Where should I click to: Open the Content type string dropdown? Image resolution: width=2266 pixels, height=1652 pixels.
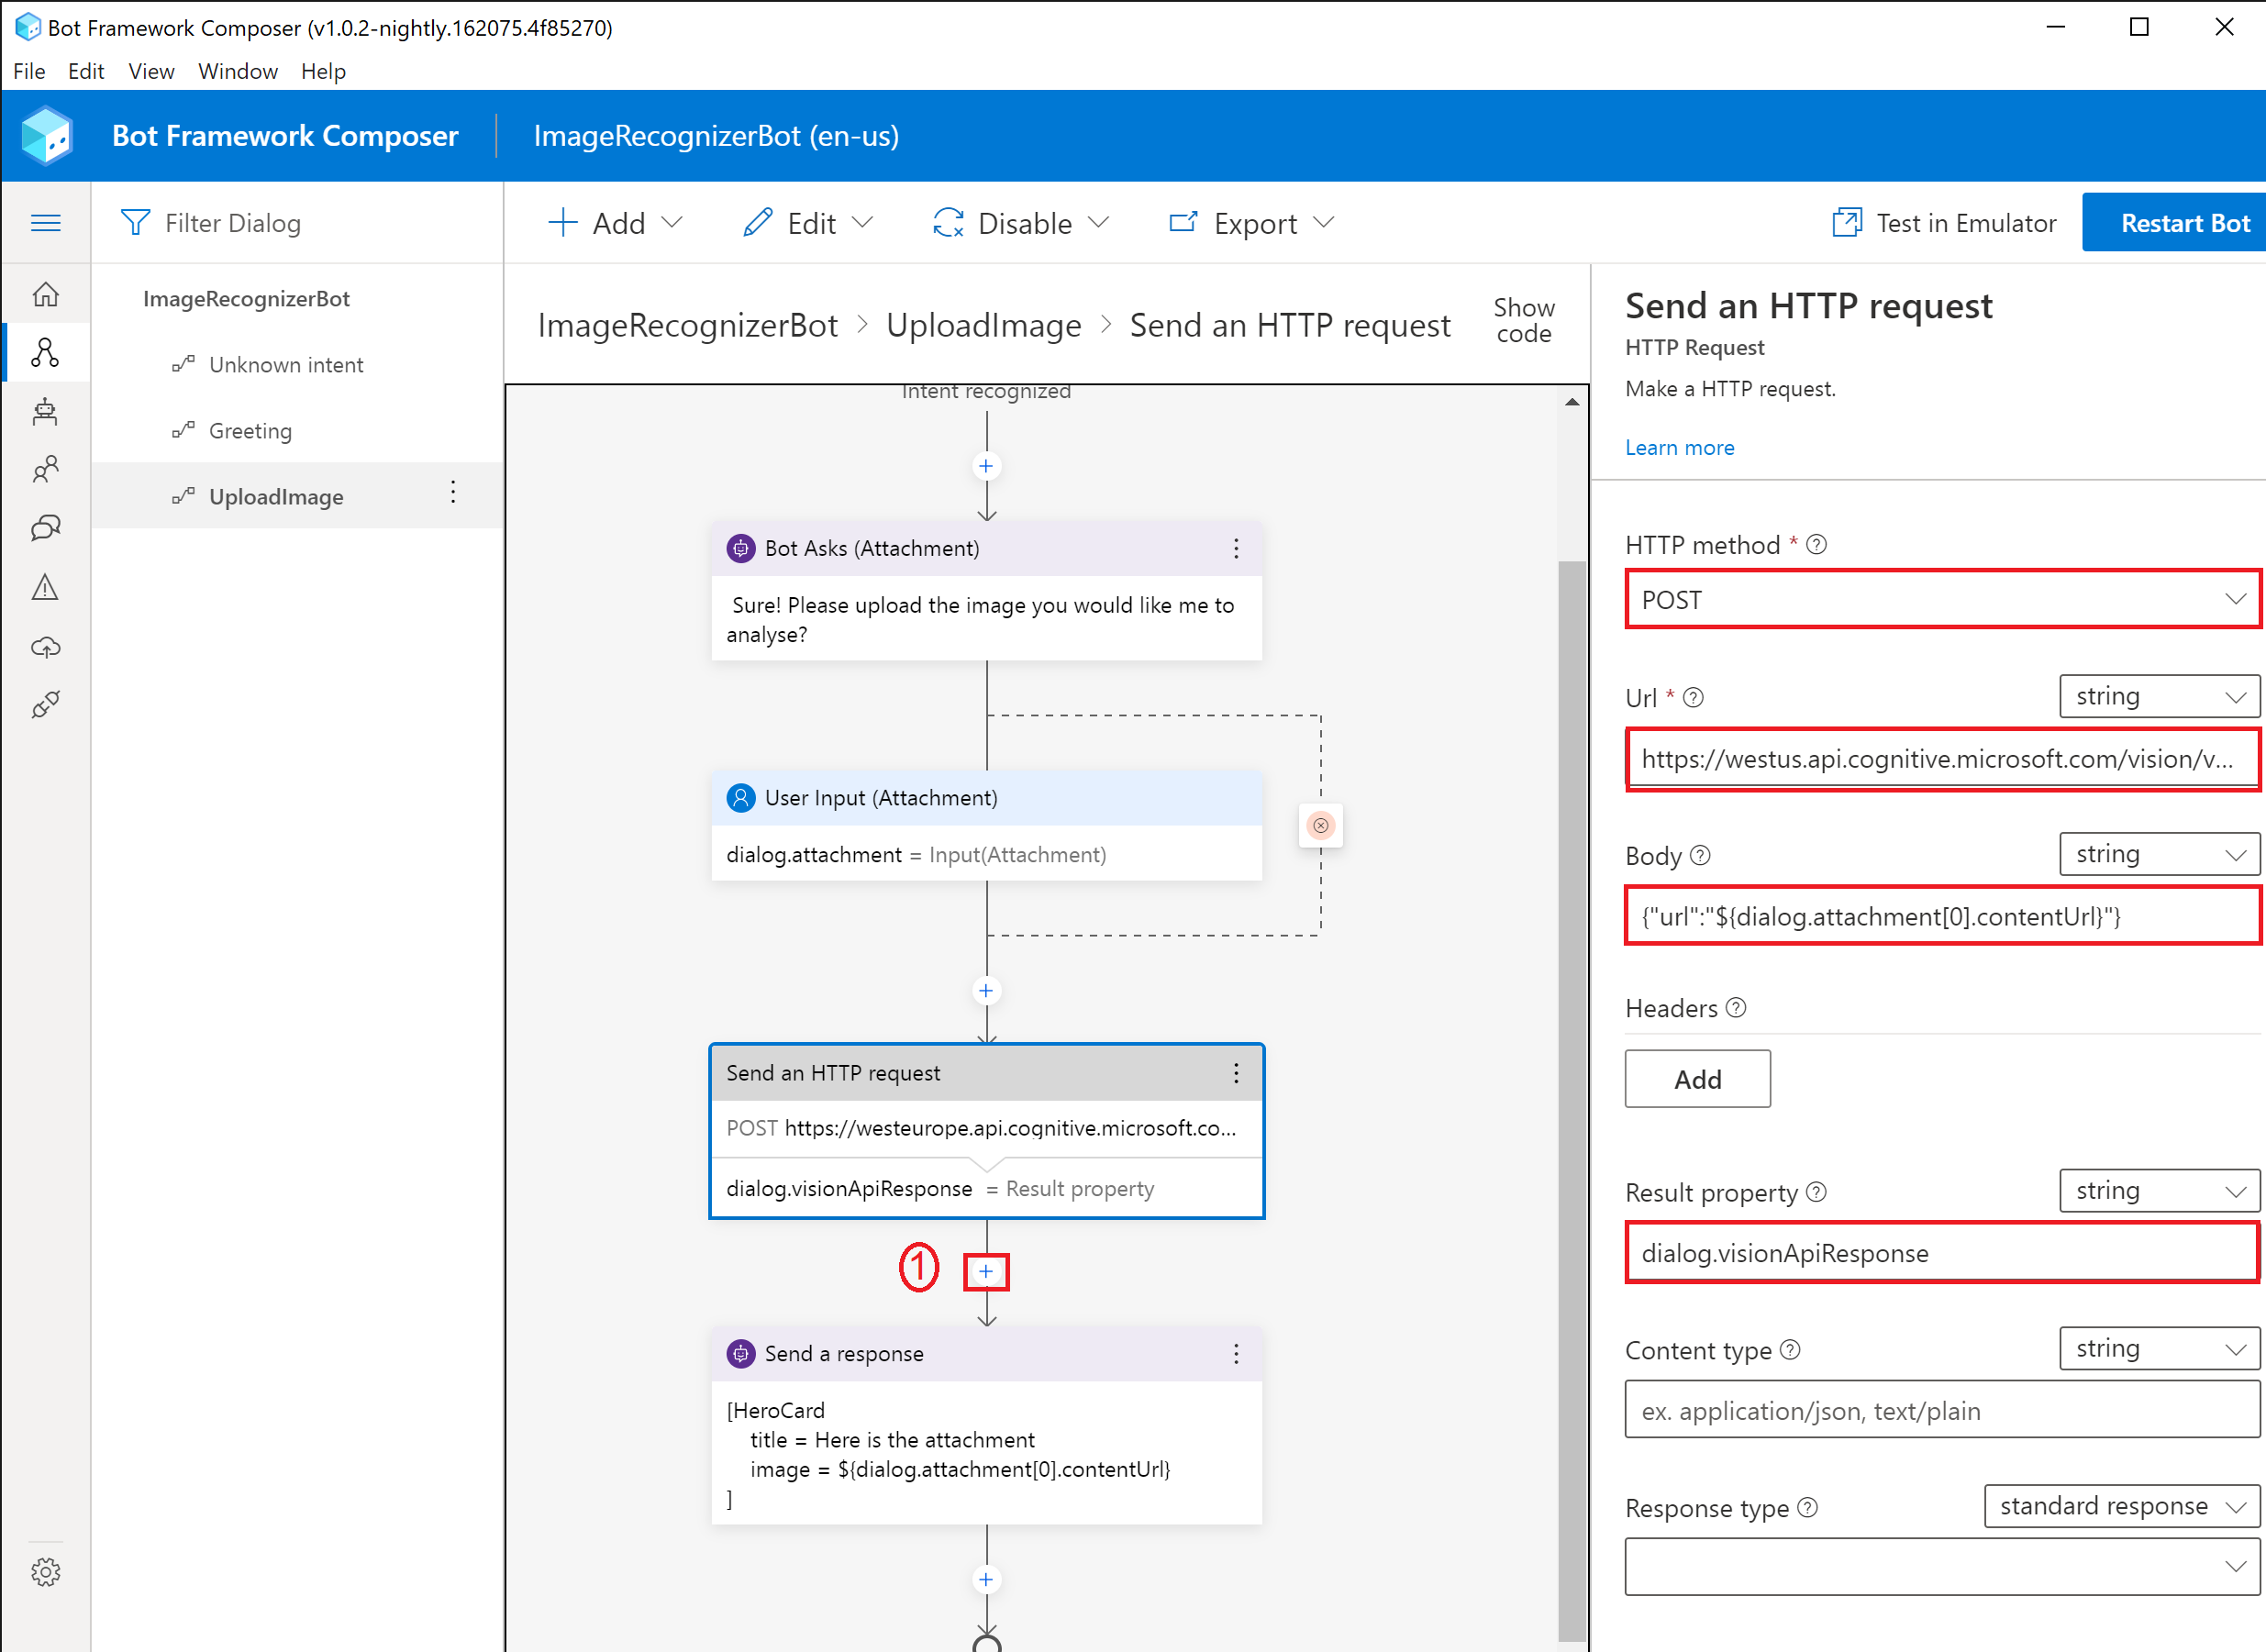pos(2160,1349)
